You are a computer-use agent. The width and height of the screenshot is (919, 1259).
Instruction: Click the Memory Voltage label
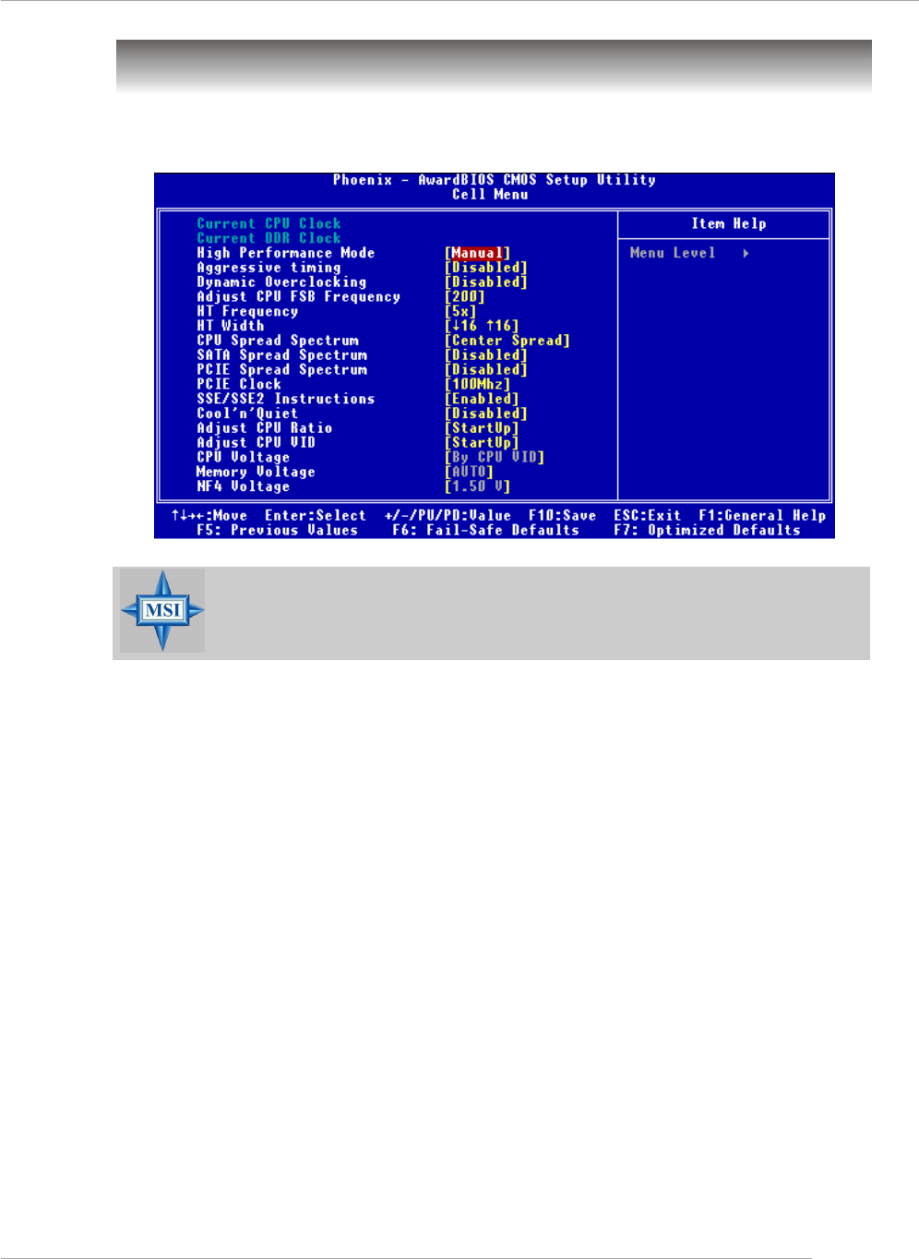[256, 472]
